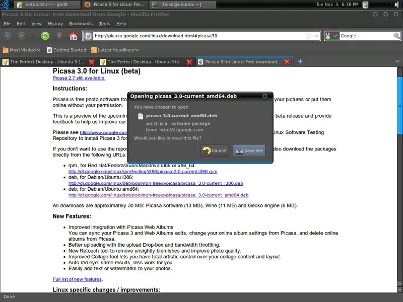Open a new tab with the plus icon
The image size is (403, 302).
pos(300,61)
